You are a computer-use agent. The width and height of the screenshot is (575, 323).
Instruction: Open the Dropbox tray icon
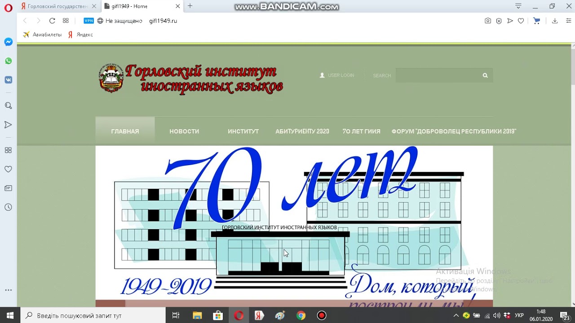(x=508, y=315)
